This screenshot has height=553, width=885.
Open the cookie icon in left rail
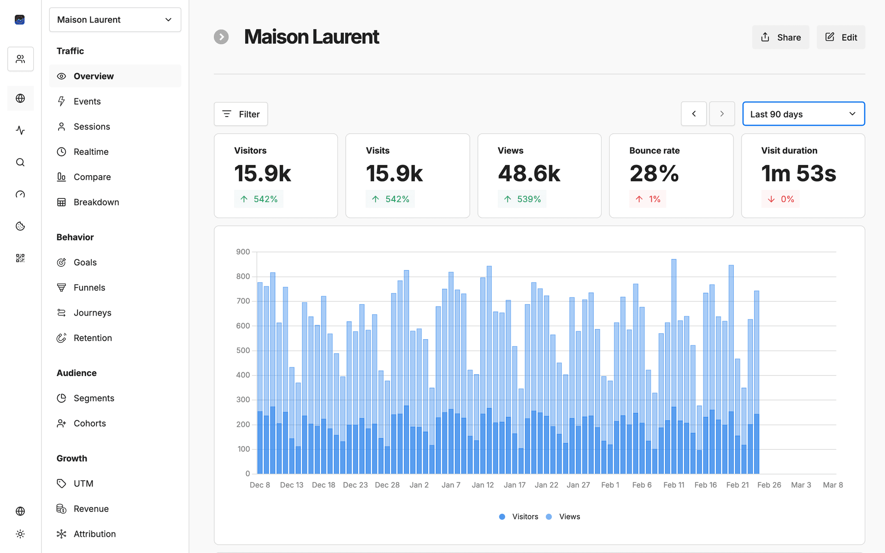click(x=20, y=226)
